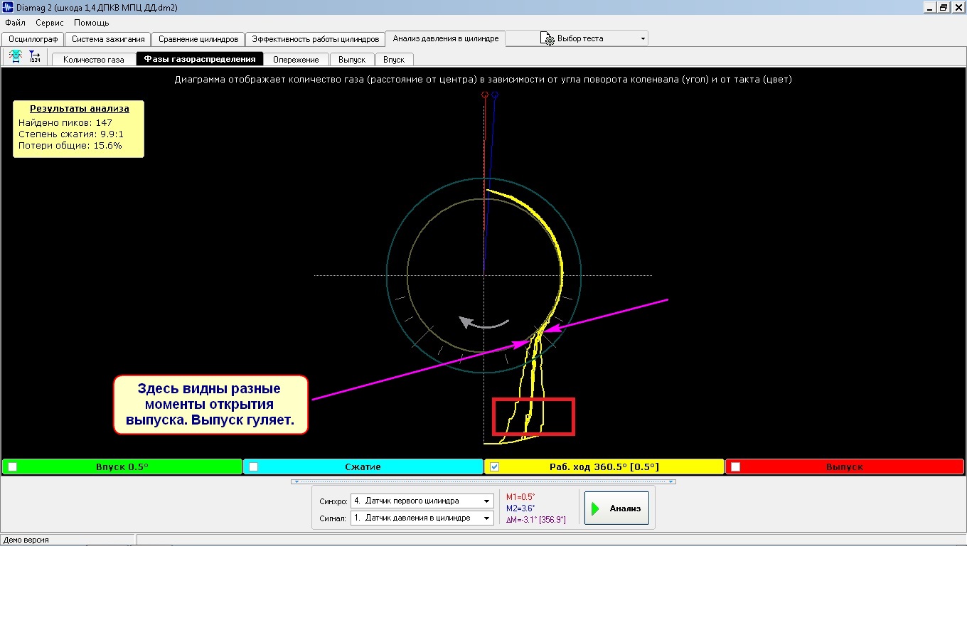Viewport: 967px width, 640px height.
Task: Click the ΔM=-3.1° [356.9°] value
Action: coord(536,520)
